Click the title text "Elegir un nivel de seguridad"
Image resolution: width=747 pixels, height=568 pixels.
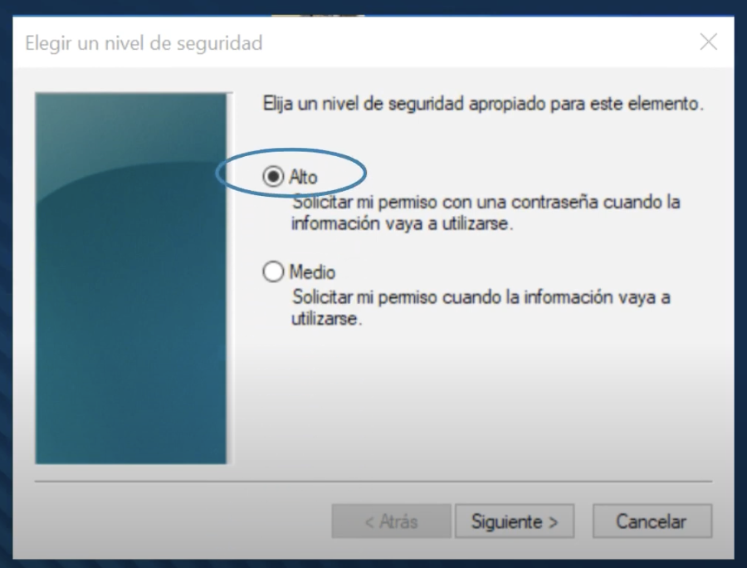(x=144, y=43)
